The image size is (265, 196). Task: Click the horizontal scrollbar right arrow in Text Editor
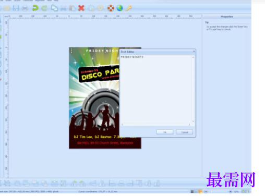tap(189, 125)
